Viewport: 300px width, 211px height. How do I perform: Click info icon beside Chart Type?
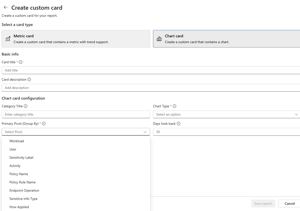point(174,106)
